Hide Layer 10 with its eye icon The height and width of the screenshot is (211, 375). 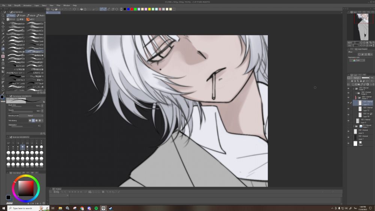348,115
